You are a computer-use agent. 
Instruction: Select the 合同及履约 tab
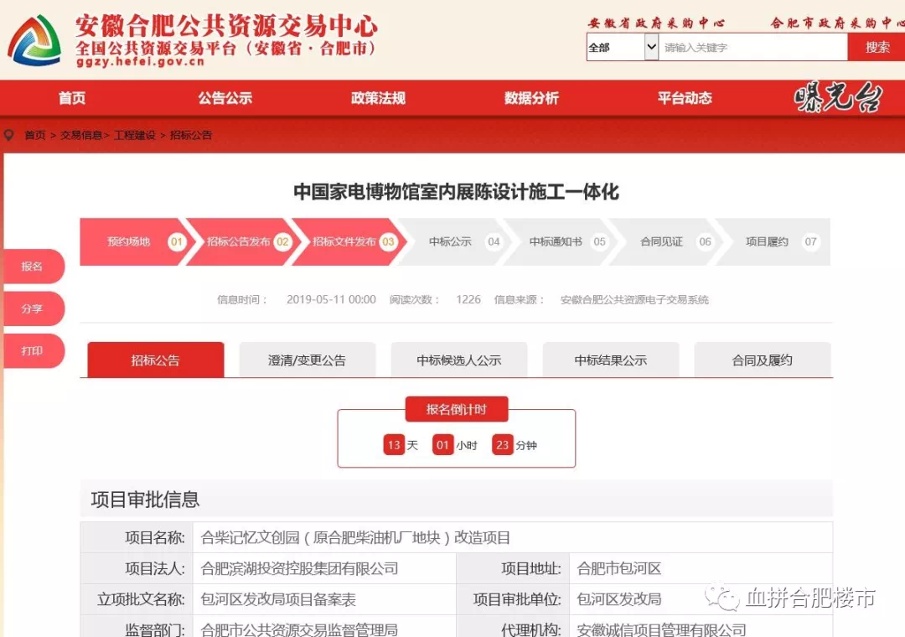[762, 360]
